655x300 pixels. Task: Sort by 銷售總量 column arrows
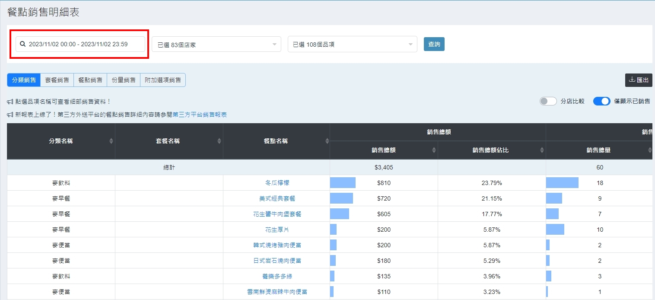649,150
